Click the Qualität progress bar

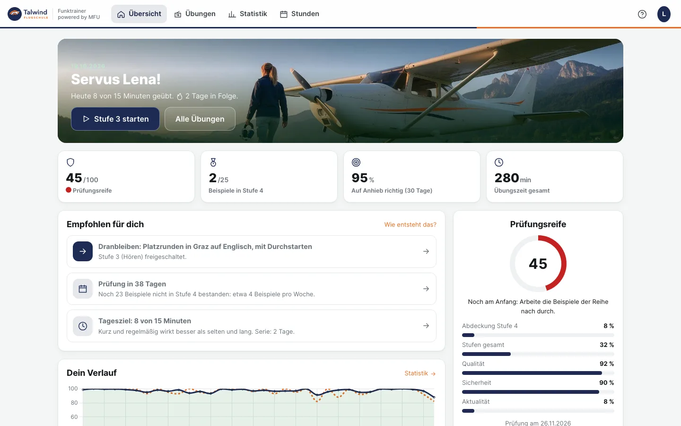pyautogui.click(x=538, y=373)
